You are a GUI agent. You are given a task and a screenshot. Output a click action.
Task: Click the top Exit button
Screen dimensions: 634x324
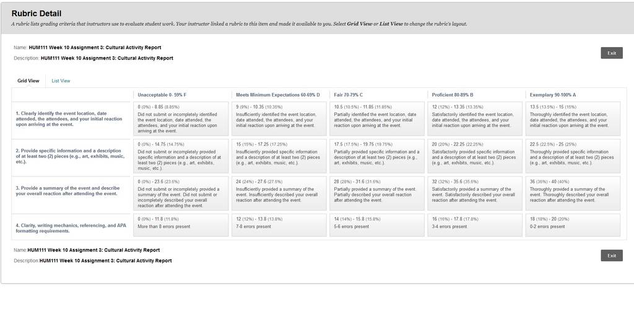(x=611, y=53)
